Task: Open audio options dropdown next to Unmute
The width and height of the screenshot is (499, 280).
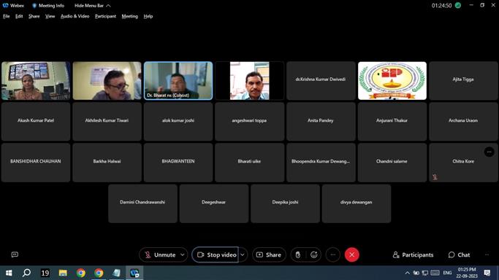Action: click(x=183, y=254)
